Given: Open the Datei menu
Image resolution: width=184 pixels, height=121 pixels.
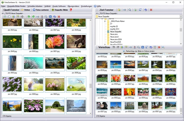Looking at the screenshot, I should click(x=3, y=6).
